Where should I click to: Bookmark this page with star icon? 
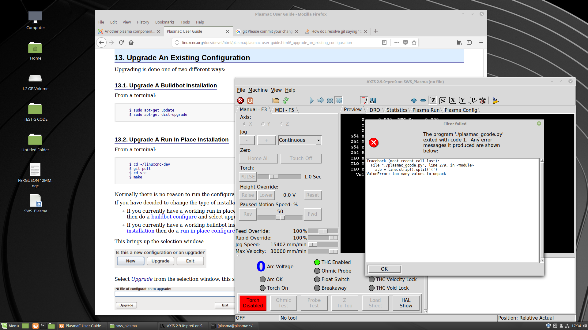click(414, 42)
